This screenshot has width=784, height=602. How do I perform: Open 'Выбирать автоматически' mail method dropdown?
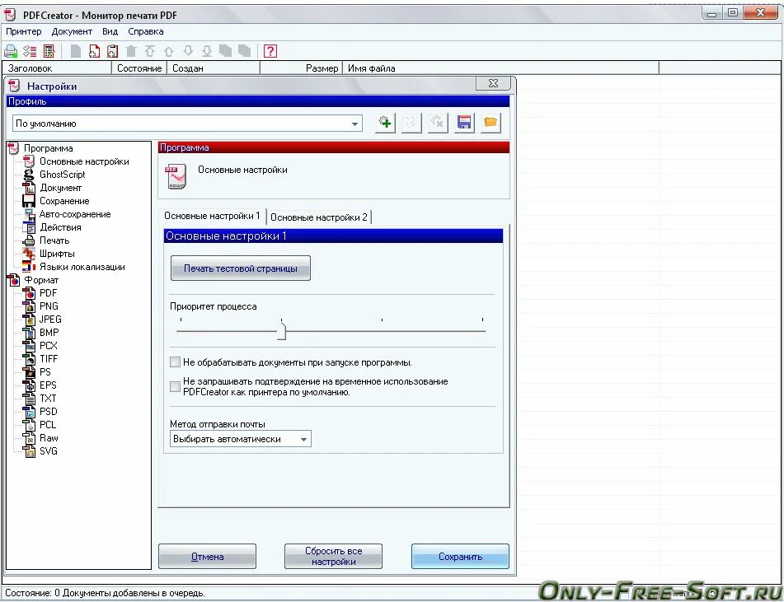(x=303, y=439)
